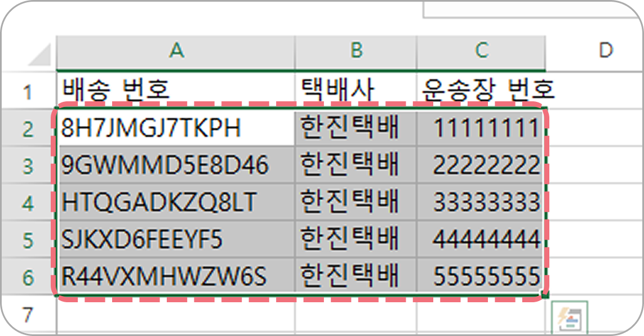Select row 2 header
The height and width of the screenshot is (336, 644).
pyautogui.click(x=29, y=128)
